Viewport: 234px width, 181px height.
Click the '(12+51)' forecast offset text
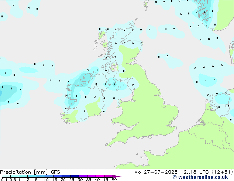222,172
